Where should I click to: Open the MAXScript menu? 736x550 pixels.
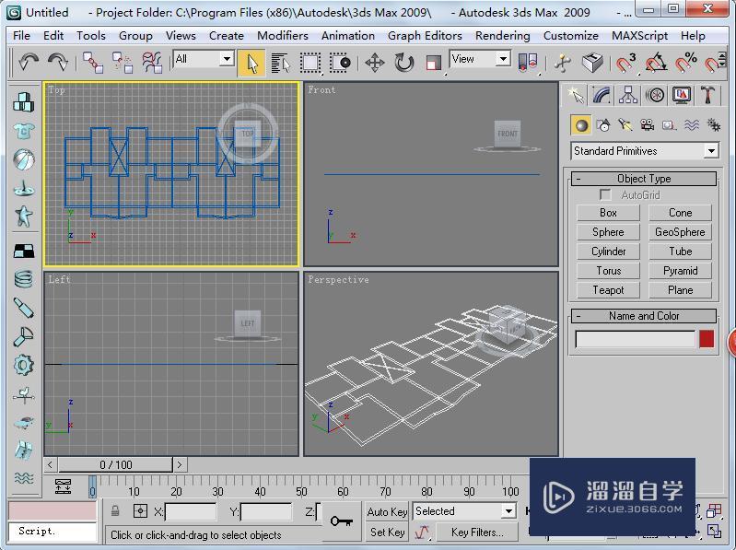[639, 36]
